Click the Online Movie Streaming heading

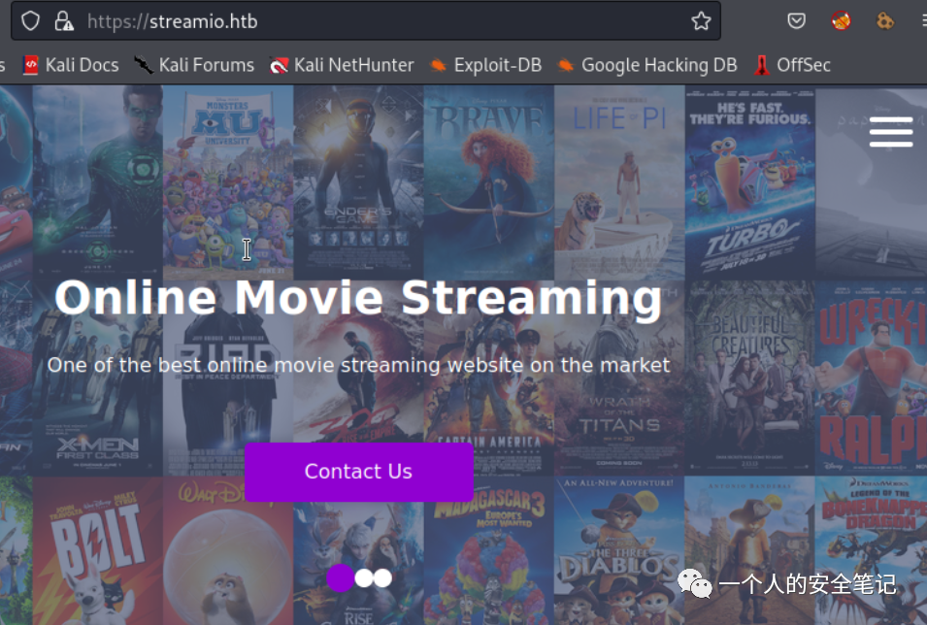tap(358, 298)
